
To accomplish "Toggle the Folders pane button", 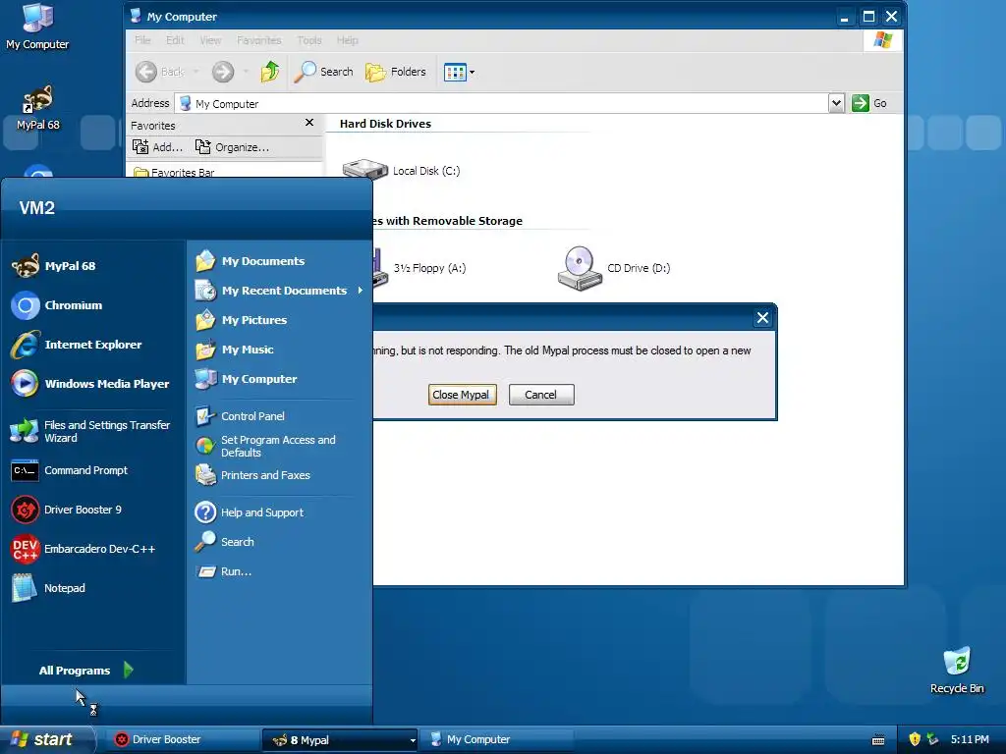I will tap(396, 72).
